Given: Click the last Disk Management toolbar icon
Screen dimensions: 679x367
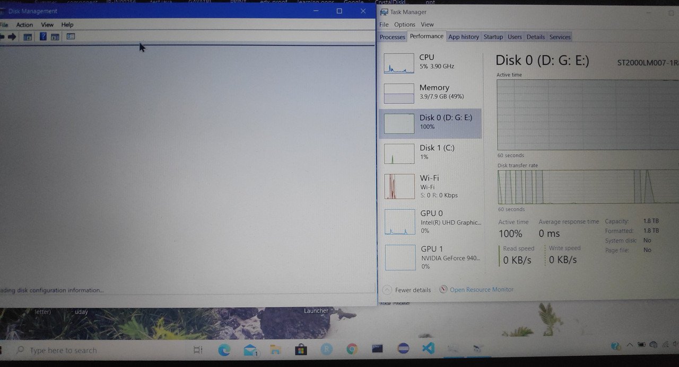Looking at the screenshot, I should pos(71,37).
